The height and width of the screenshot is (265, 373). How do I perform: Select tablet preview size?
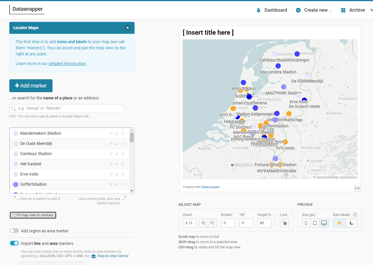(x=315, y=223)
